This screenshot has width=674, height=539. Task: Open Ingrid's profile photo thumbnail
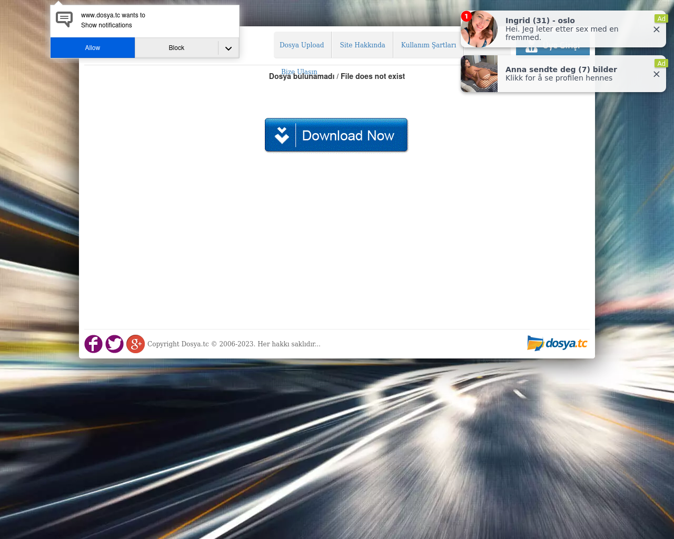[x=479, y=29]
